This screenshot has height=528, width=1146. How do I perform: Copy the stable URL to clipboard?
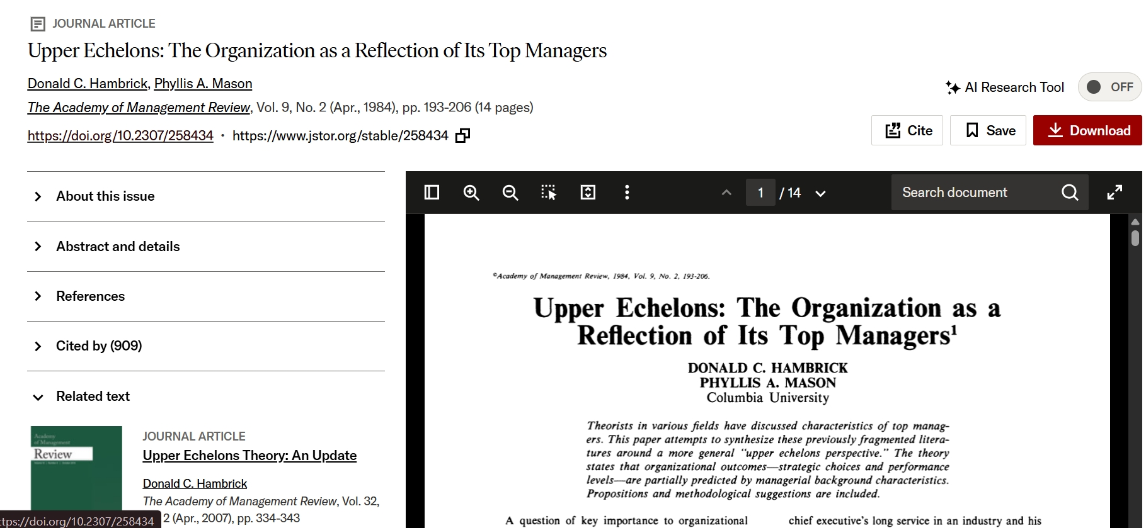(x=463, y=136)
